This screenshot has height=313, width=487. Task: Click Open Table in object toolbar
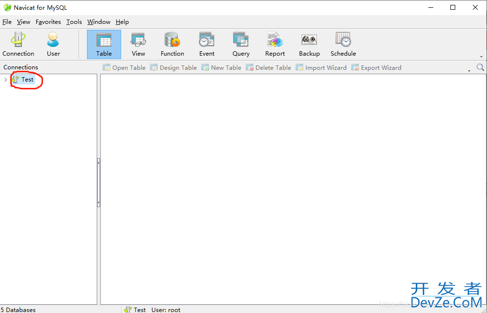(x=124, y=68)
